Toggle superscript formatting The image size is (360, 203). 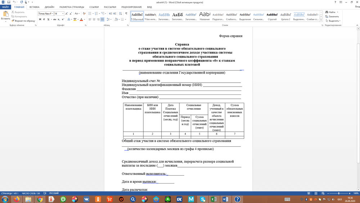63,19
